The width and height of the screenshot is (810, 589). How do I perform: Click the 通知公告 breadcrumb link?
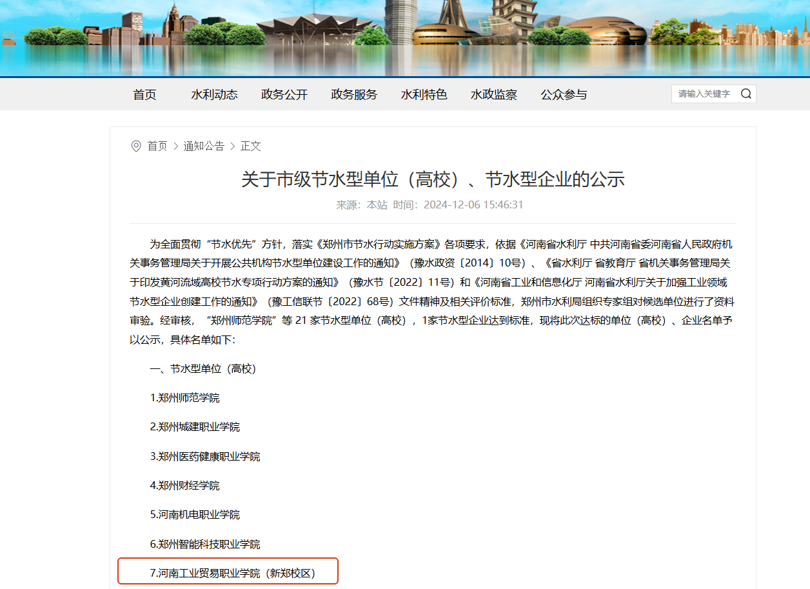204,146
